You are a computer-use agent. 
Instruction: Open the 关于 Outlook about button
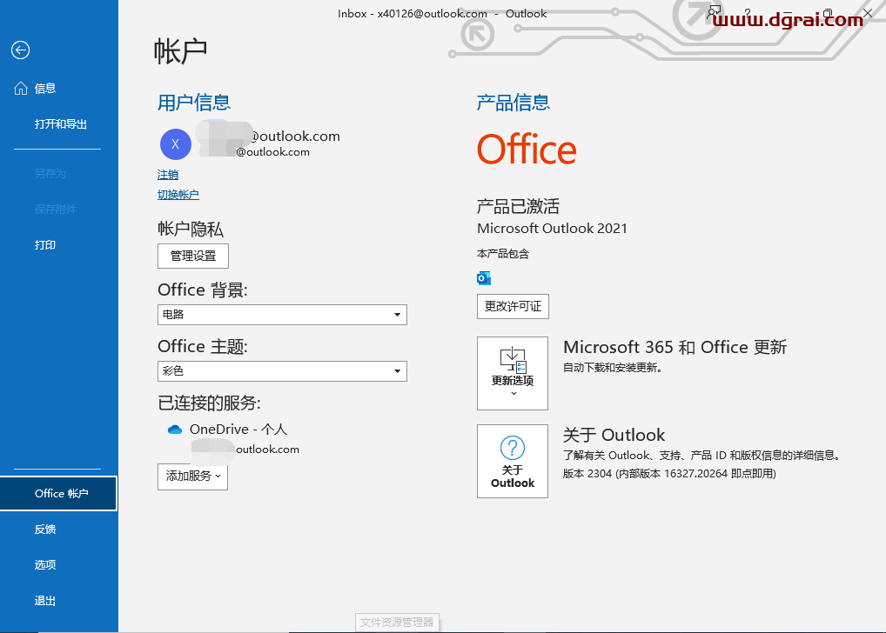coord(513,461)
